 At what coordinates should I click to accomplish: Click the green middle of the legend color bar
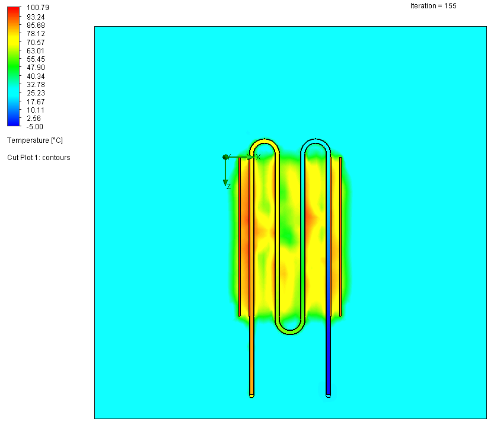point(13,68)
